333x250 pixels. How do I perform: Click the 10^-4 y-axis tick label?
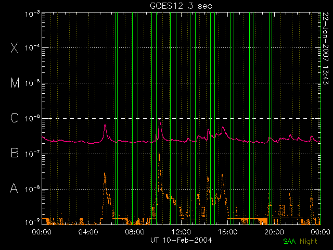[x=32, y=47]
